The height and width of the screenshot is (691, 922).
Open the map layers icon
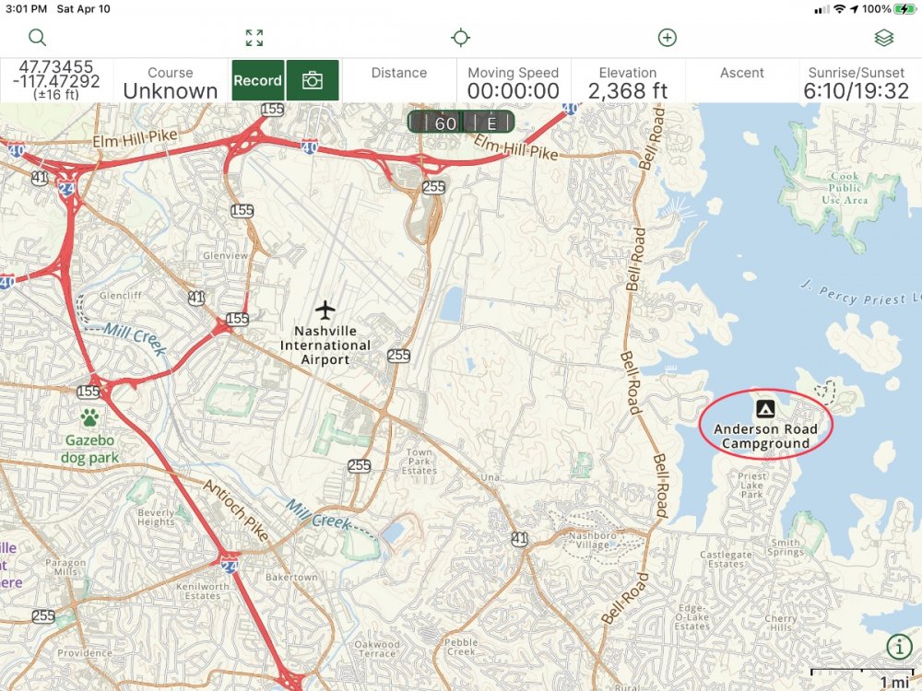pyautogui.click(x=884, y=38)
